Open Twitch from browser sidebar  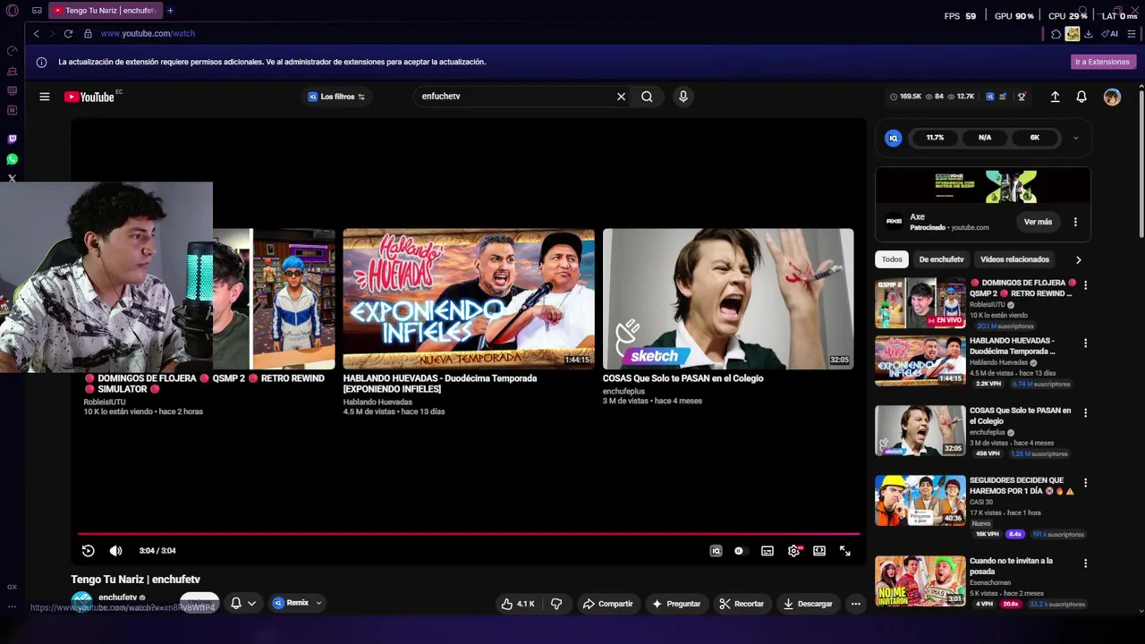[12, 140]
